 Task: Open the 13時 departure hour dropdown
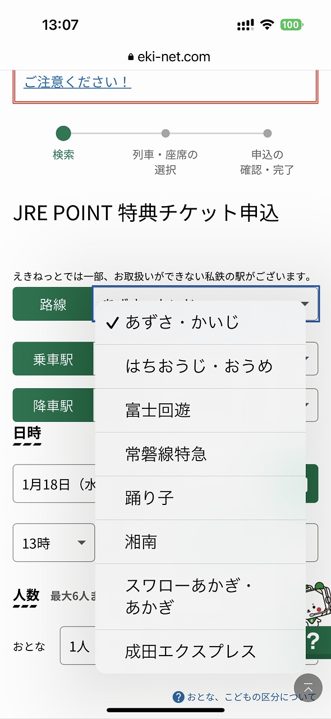tap(53, 543)
